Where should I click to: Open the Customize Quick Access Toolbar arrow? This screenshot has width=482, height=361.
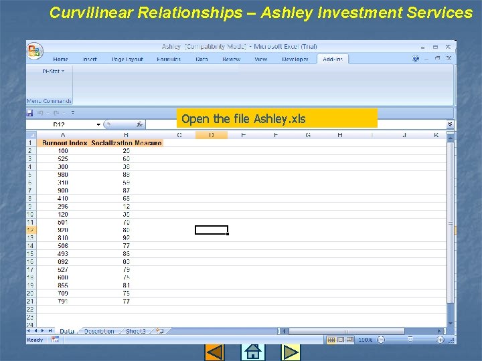click(73, 113)
